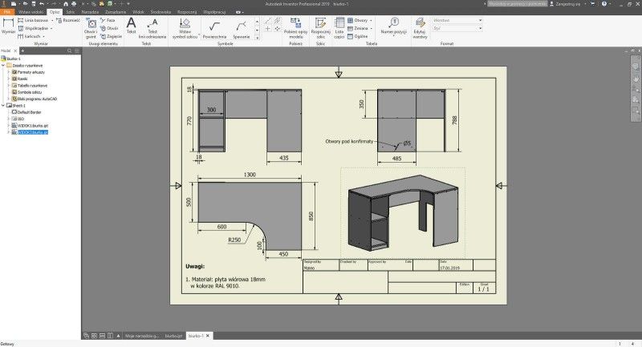Activate the Tekst tool with large A
The width and height of the screenshot is (642, 347).
[x=131, y=26]
